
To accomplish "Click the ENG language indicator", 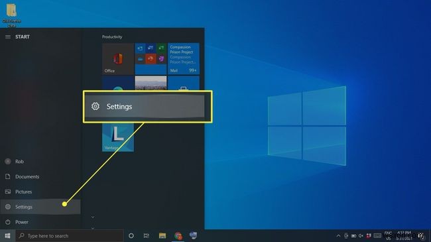I will pyautogui.click(x=388, y=235).
